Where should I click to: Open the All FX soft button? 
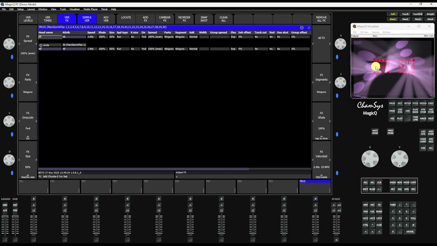[321, 44]
